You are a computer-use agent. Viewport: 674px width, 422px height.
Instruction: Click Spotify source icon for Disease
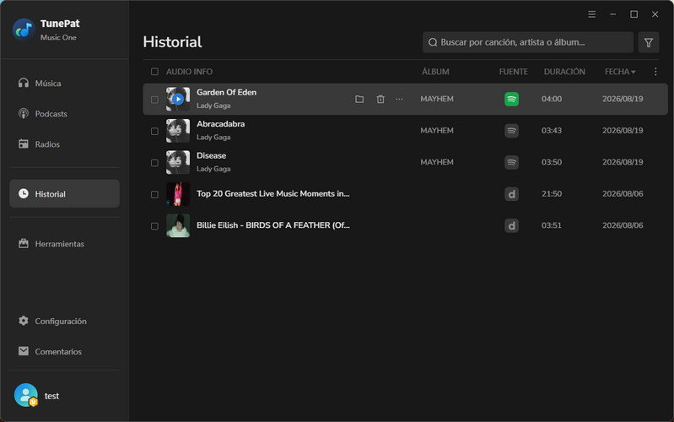pos(511,162)
